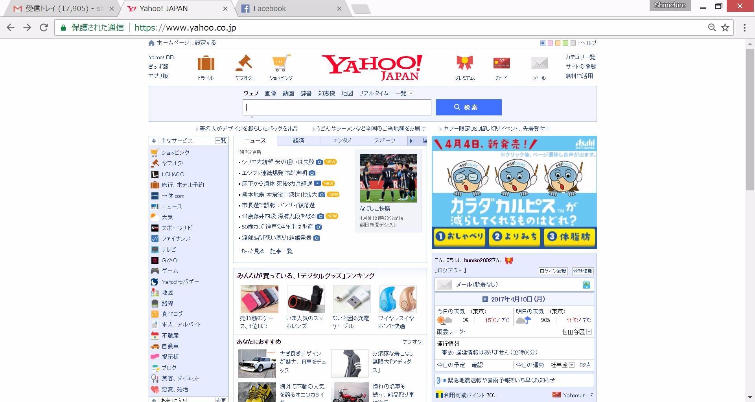Select the green page theme swatch
Screen dimensions: 755x402
click(565, 43)
